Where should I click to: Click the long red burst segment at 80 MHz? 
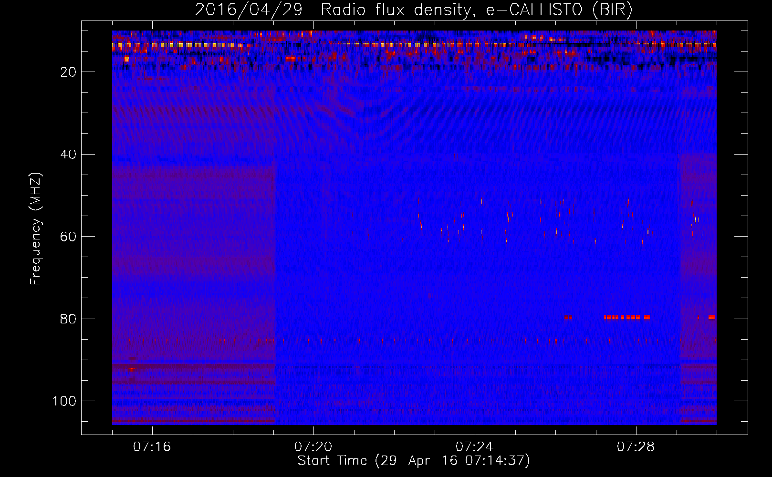point(626,317)
